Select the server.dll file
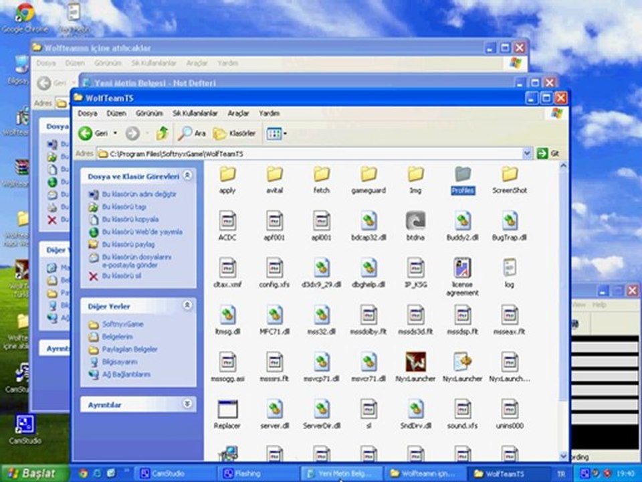 [x=274, y=414]
